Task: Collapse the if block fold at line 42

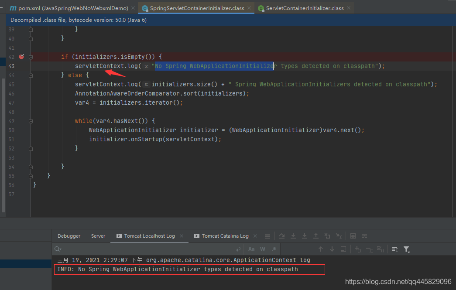Action: 31,57
